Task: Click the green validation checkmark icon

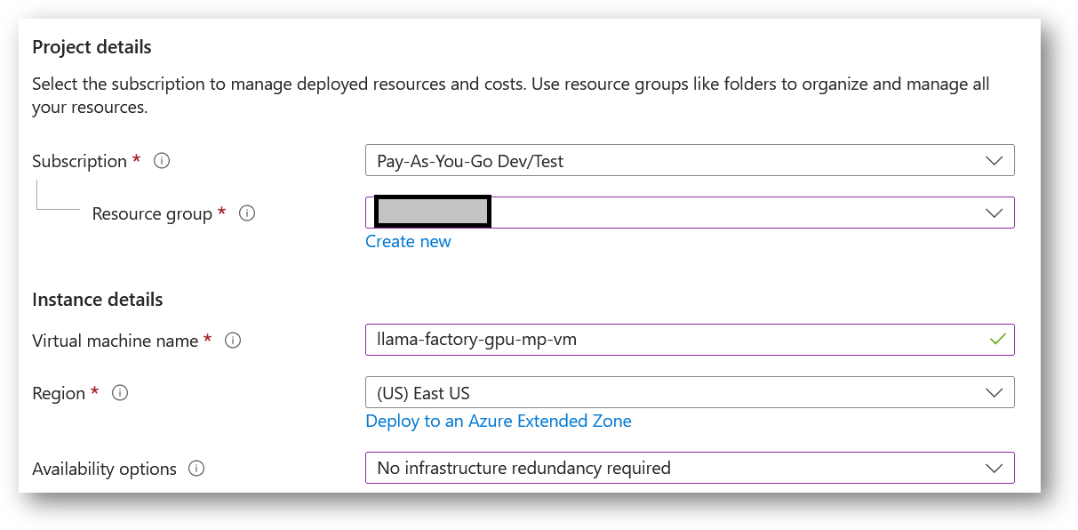Action: pos(1000,340)
